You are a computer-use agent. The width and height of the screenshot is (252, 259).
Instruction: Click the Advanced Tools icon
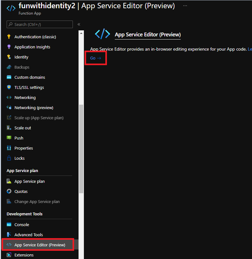(x=9, y=235)
